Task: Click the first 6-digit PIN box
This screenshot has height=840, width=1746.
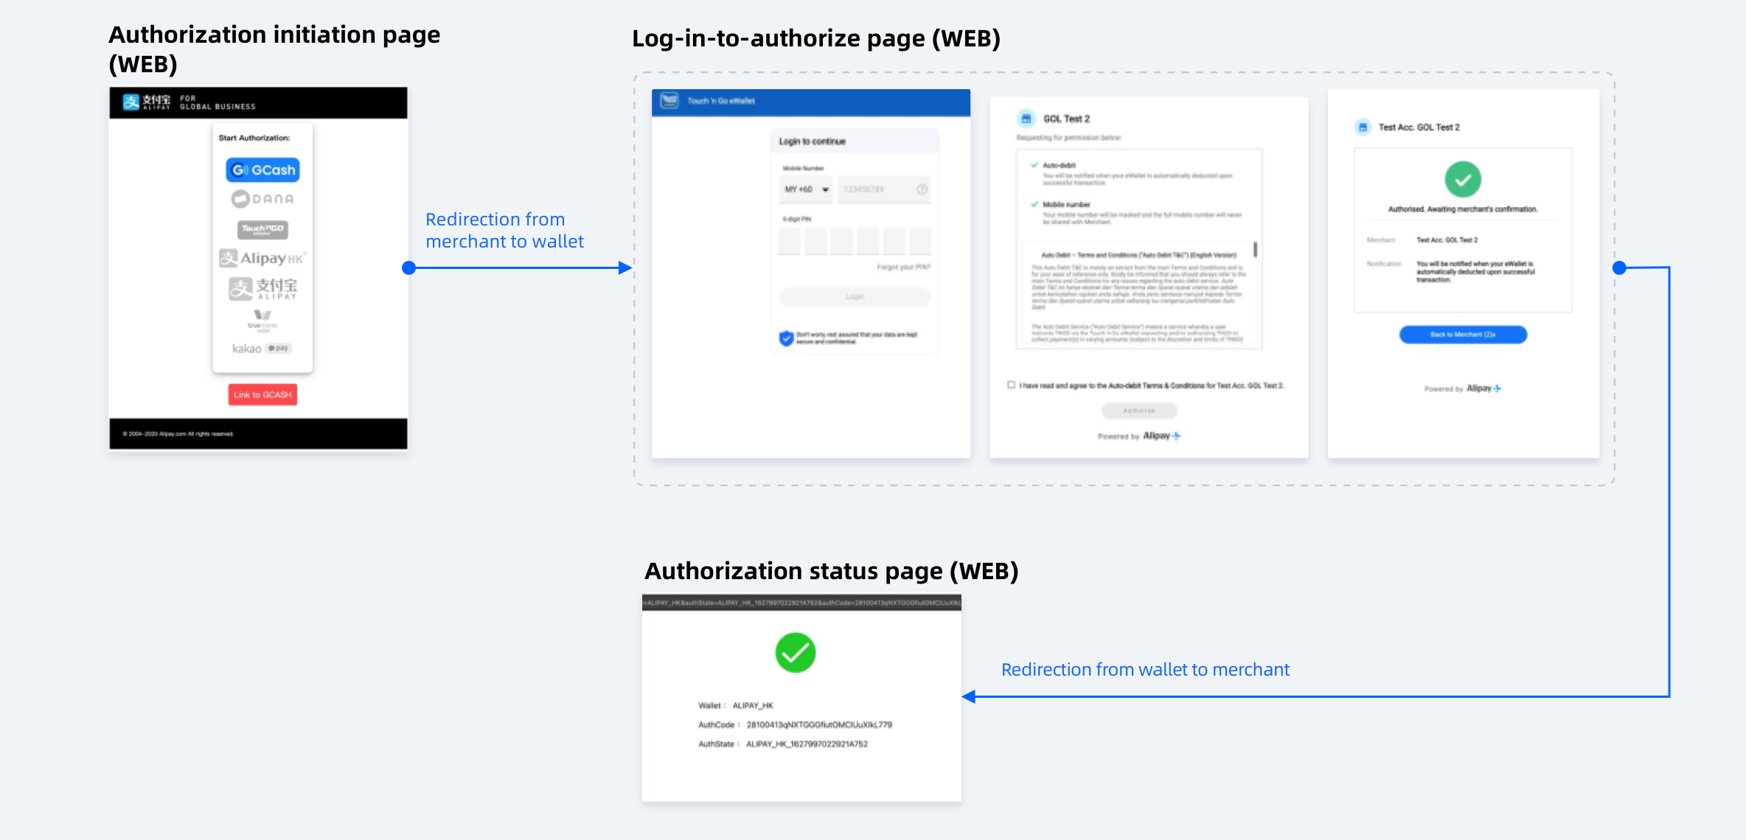Action: tap(790, 241)
